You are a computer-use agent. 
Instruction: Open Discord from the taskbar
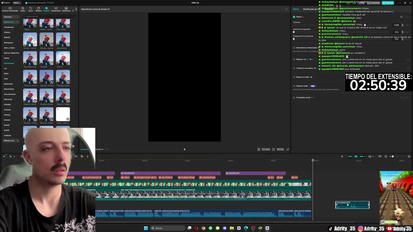point(225,228)
